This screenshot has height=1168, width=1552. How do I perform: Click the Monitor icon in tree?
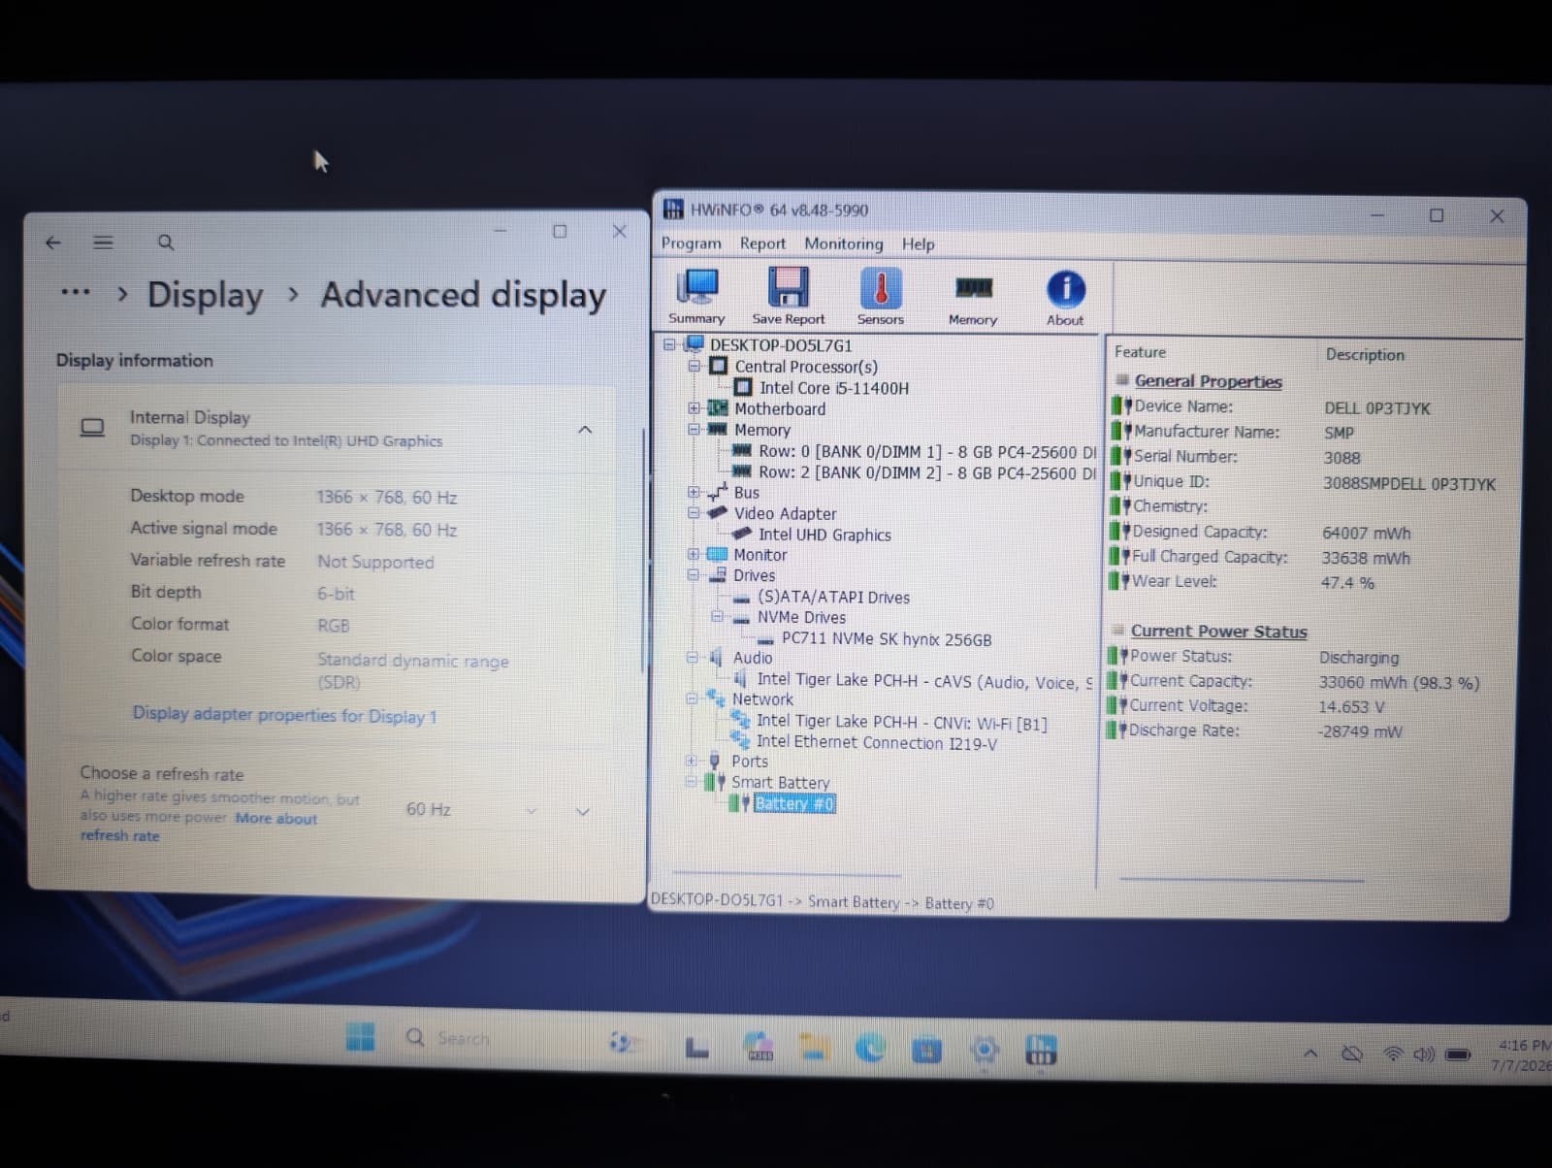click(x=717, y=554)
